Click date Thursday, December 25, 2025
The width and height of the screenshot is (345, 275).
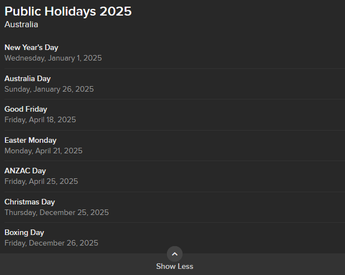57,212
